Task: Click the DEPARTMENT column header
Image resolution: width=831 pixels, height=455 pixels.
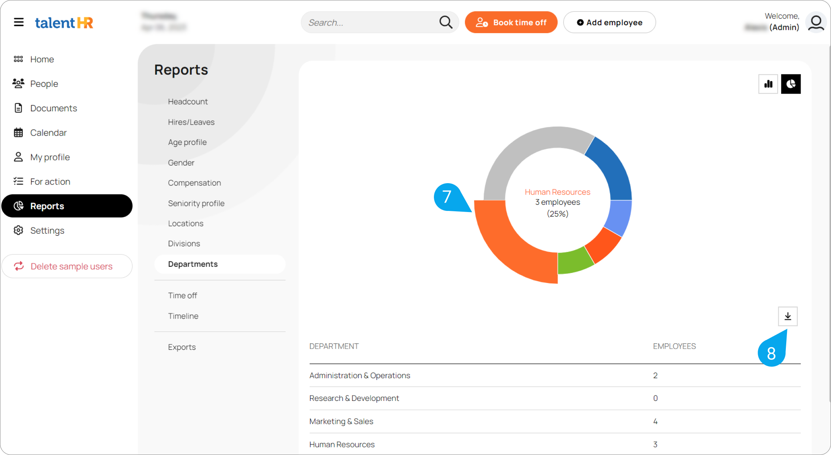Action: [x=334, y=346]
